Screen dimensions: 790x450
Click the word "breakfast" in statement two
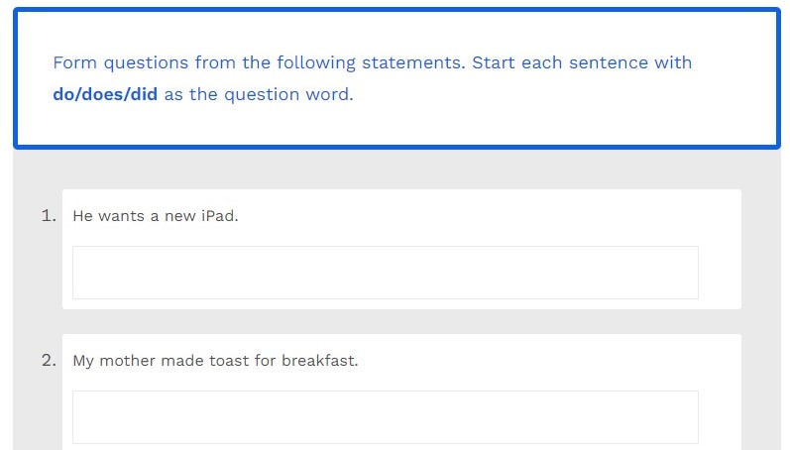tap(319, 361)
